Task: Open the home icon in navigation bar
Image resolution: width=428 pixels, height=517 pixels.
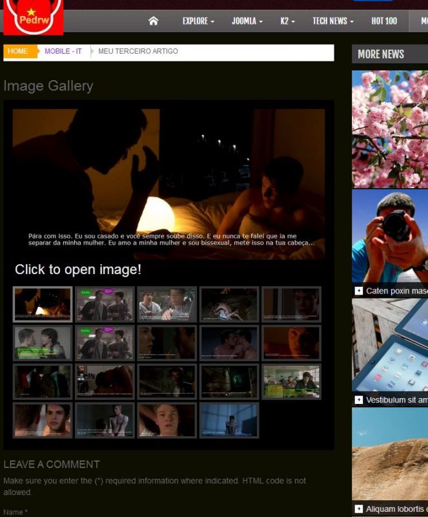Action: click(153, 21)
